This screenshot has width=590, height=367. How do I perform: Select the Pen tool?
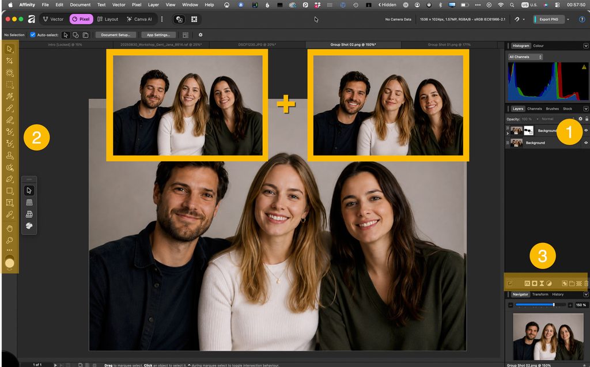pyautogui.click(x=10, y=179)
